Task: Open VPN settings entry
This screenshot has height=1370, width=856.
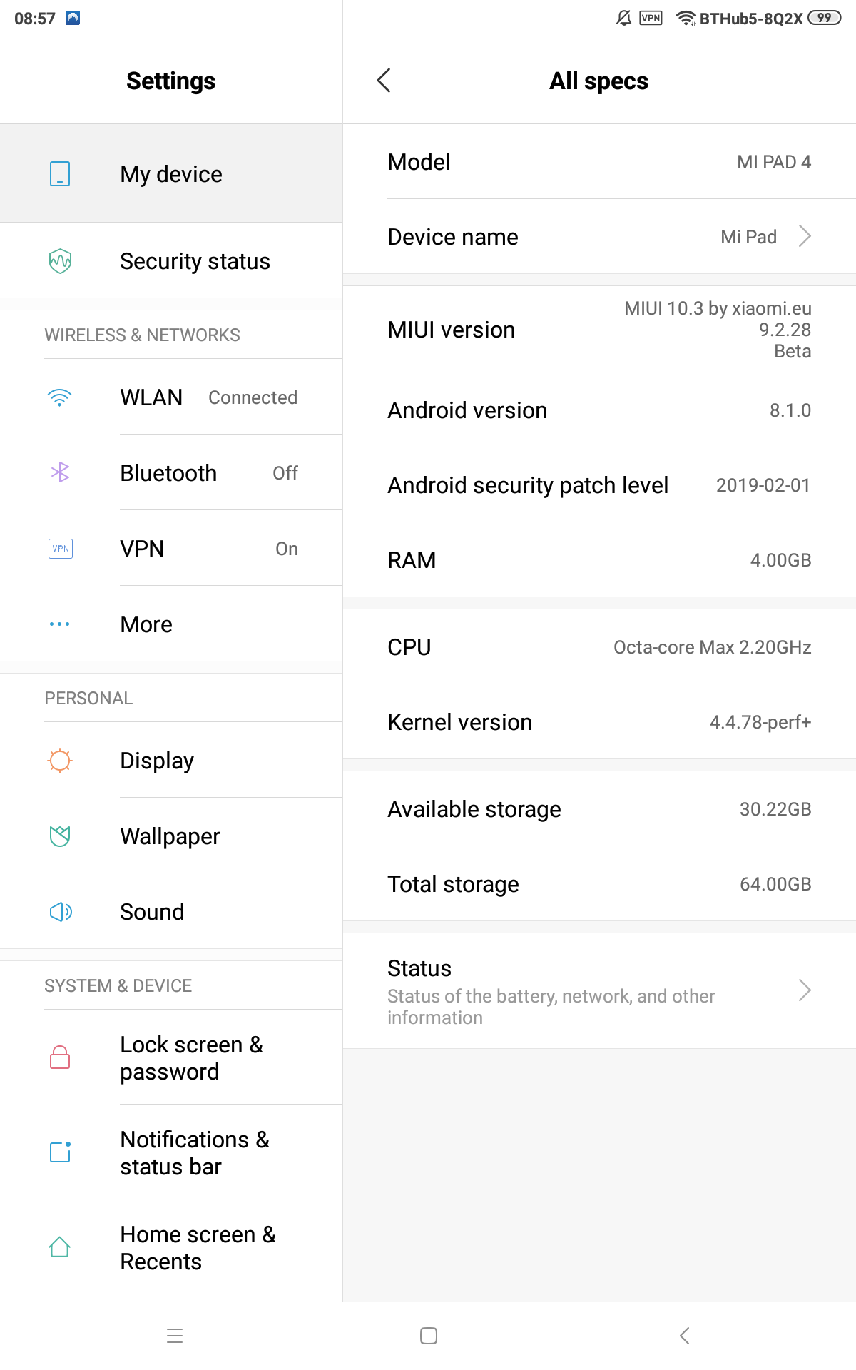Action: coord(171,548)
